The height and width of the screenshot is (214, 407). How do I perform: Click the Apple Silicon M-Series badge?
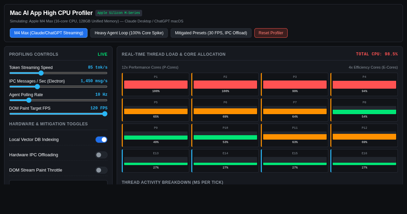pos(119,13)
